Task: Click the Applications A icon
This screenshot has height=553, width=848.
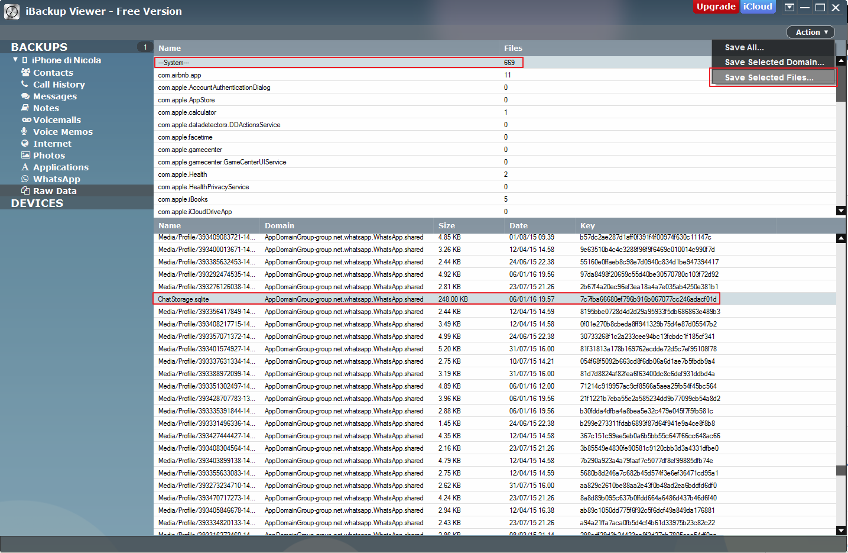Action: (25, 167)
